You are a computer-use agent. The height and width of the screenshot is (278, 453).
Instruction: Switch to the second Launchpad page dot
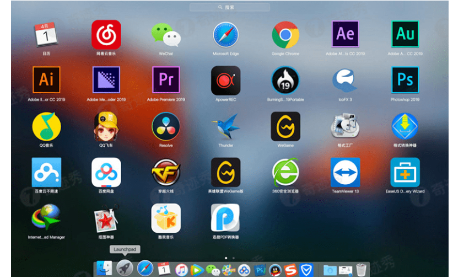[234, 258]
